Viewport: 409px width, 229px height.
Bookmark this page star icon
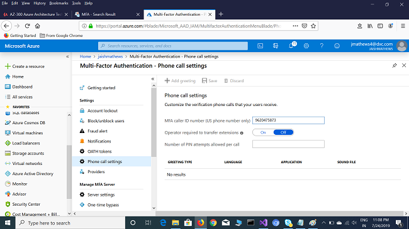point(313,26)
